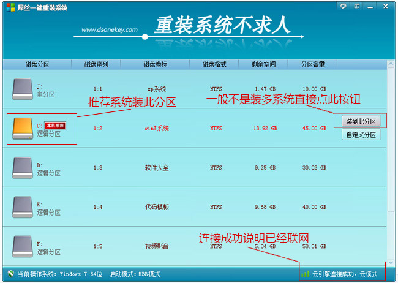
Task: Click the shield icon in status bar
Action: coord(10,274)
